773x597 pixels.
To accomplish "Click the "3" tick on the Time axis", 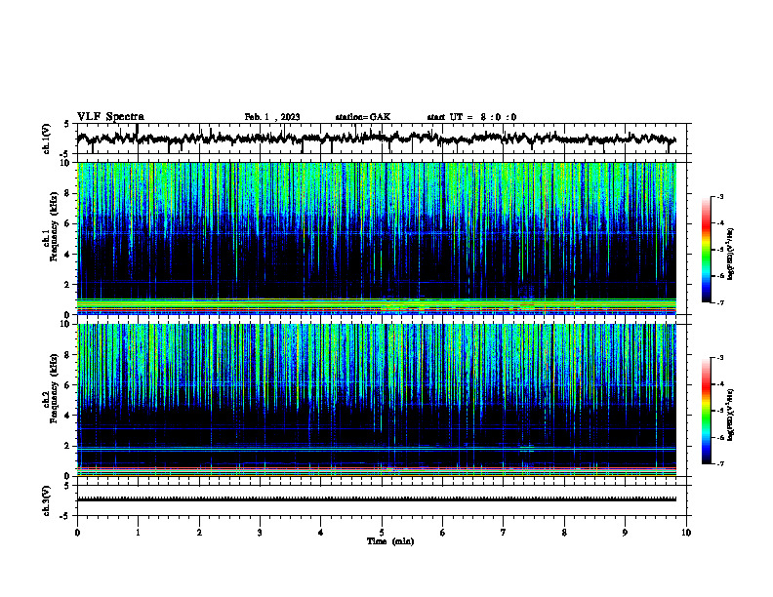I will [x=260, y=533].
